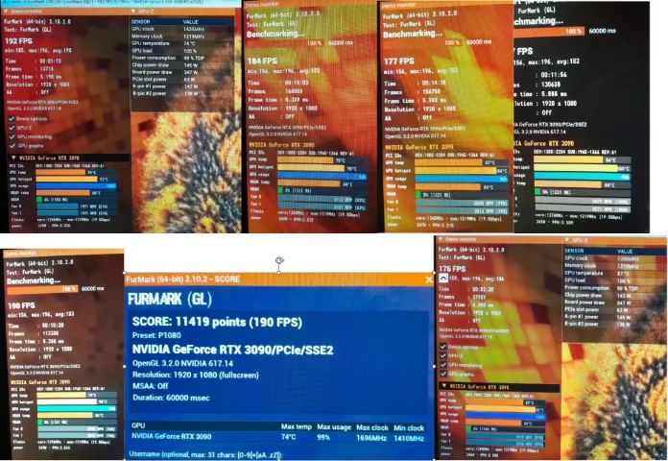The width and height of the screenshot is (668, 461).
Task: Click the 176 FPS readout
Action: [452, 269]
